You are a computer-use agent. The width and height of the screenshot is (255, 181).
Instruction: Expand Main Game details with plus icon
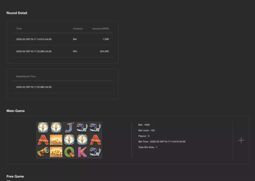pyautogui.click(x=241, y=140)
